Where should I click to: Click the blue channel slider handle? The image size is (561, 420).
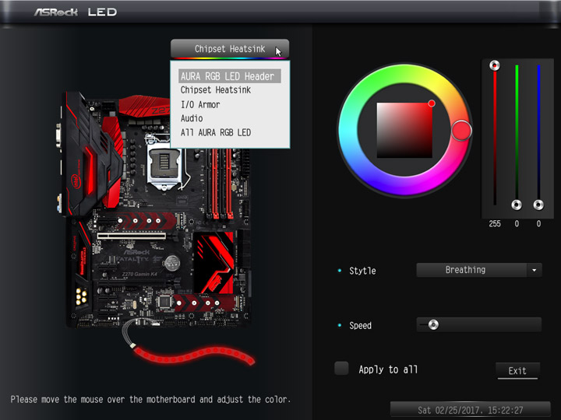point(538,205)
